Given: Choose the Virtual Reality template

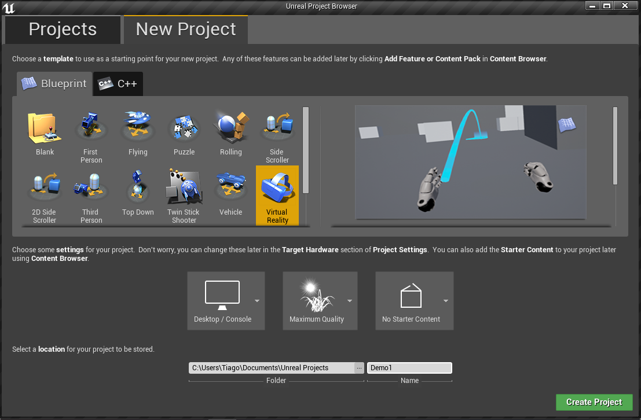Looking at the screenshot, I should [x=277, y=196].
